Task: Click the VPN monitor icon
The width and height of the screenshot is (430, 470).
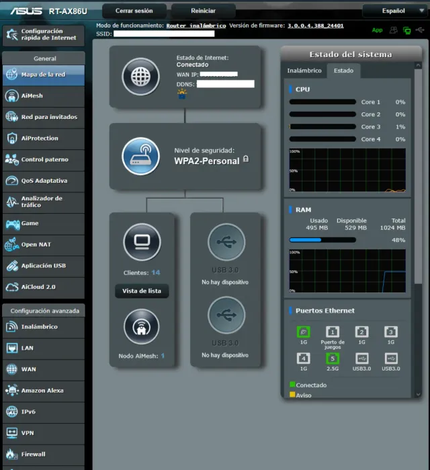Action: tap(12, 433)
